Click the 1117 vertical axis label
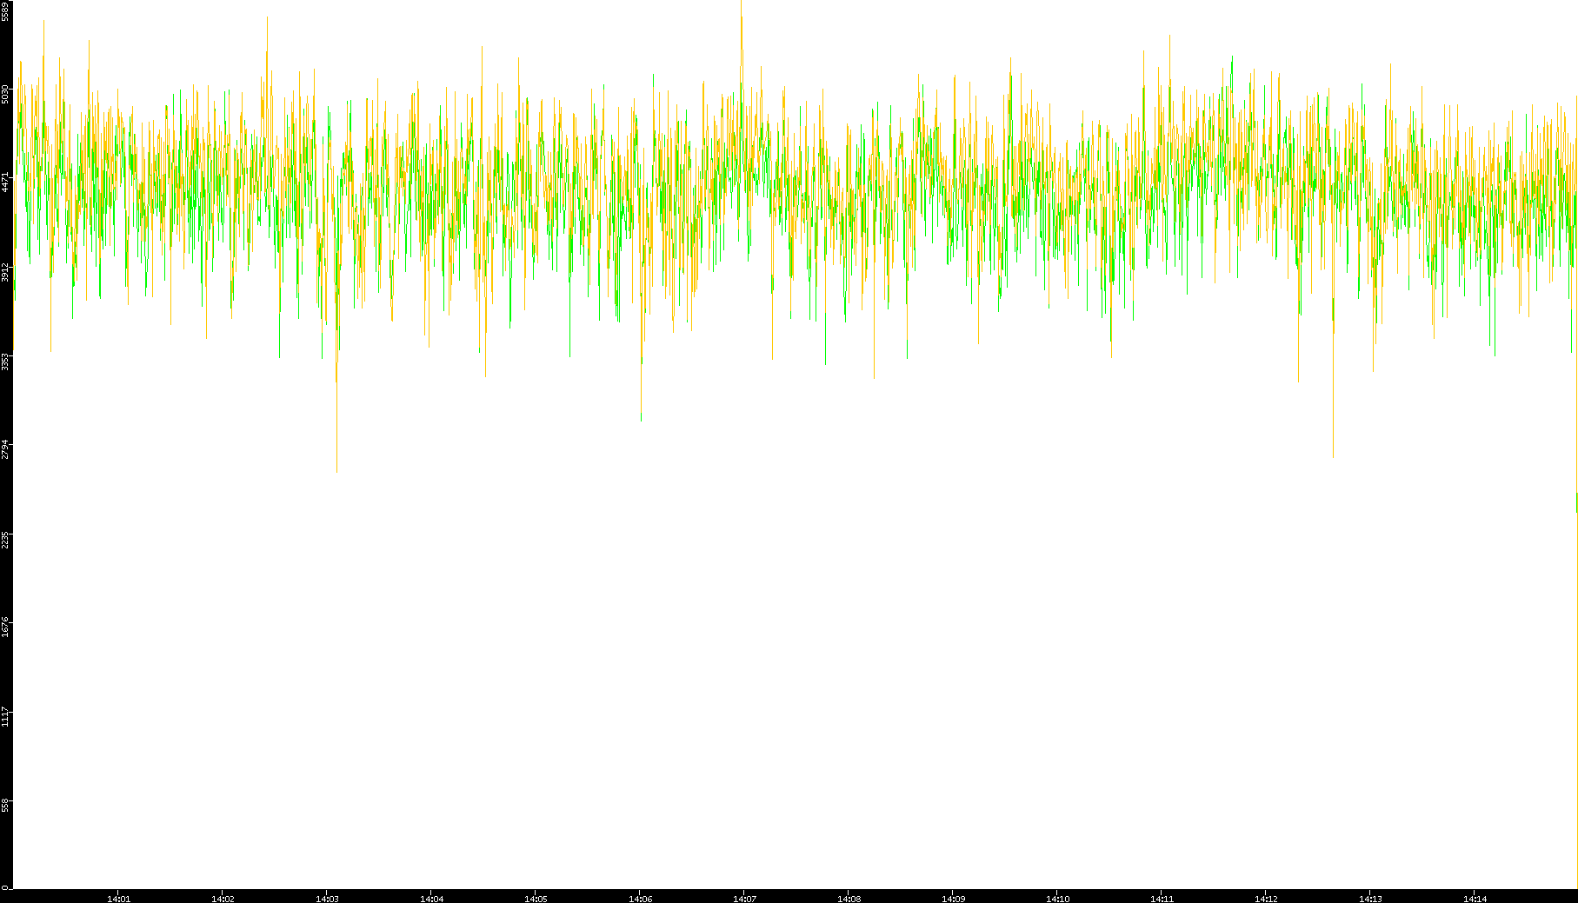The image size is (1578, 903). click(x=6, y=716)
